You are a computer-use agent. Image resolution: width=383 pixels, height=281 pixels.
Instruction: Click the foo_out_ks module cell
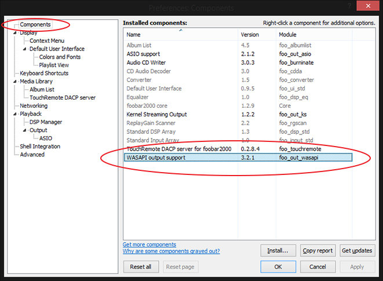coord(293,114)
